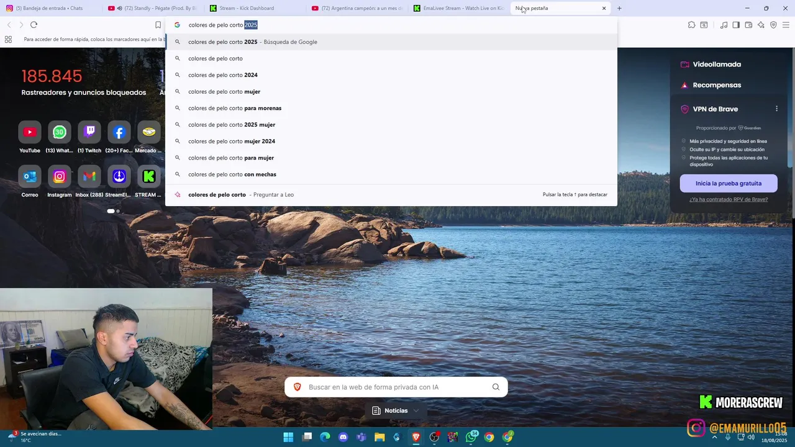Open the YouTube shortcut tile
Image resolution: width=795 pixels, height=447 pixels.
[30, 132]
